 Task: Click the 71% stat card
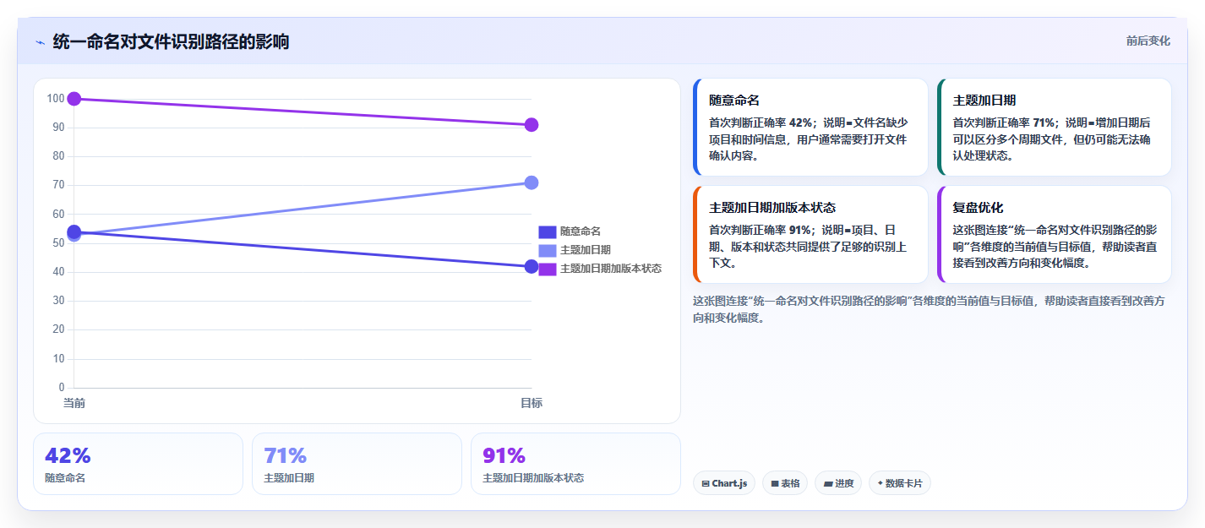pyautogui.click(x=357, y=464)
